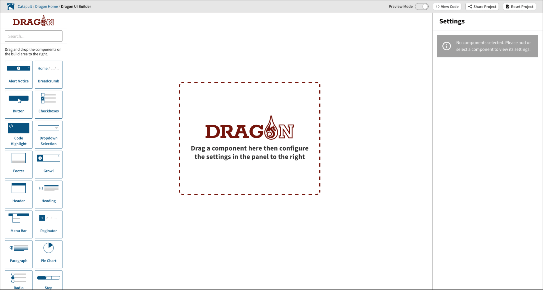Select the Code Highlight component tile
Screen dimensions: 543x290
(19, 134)
